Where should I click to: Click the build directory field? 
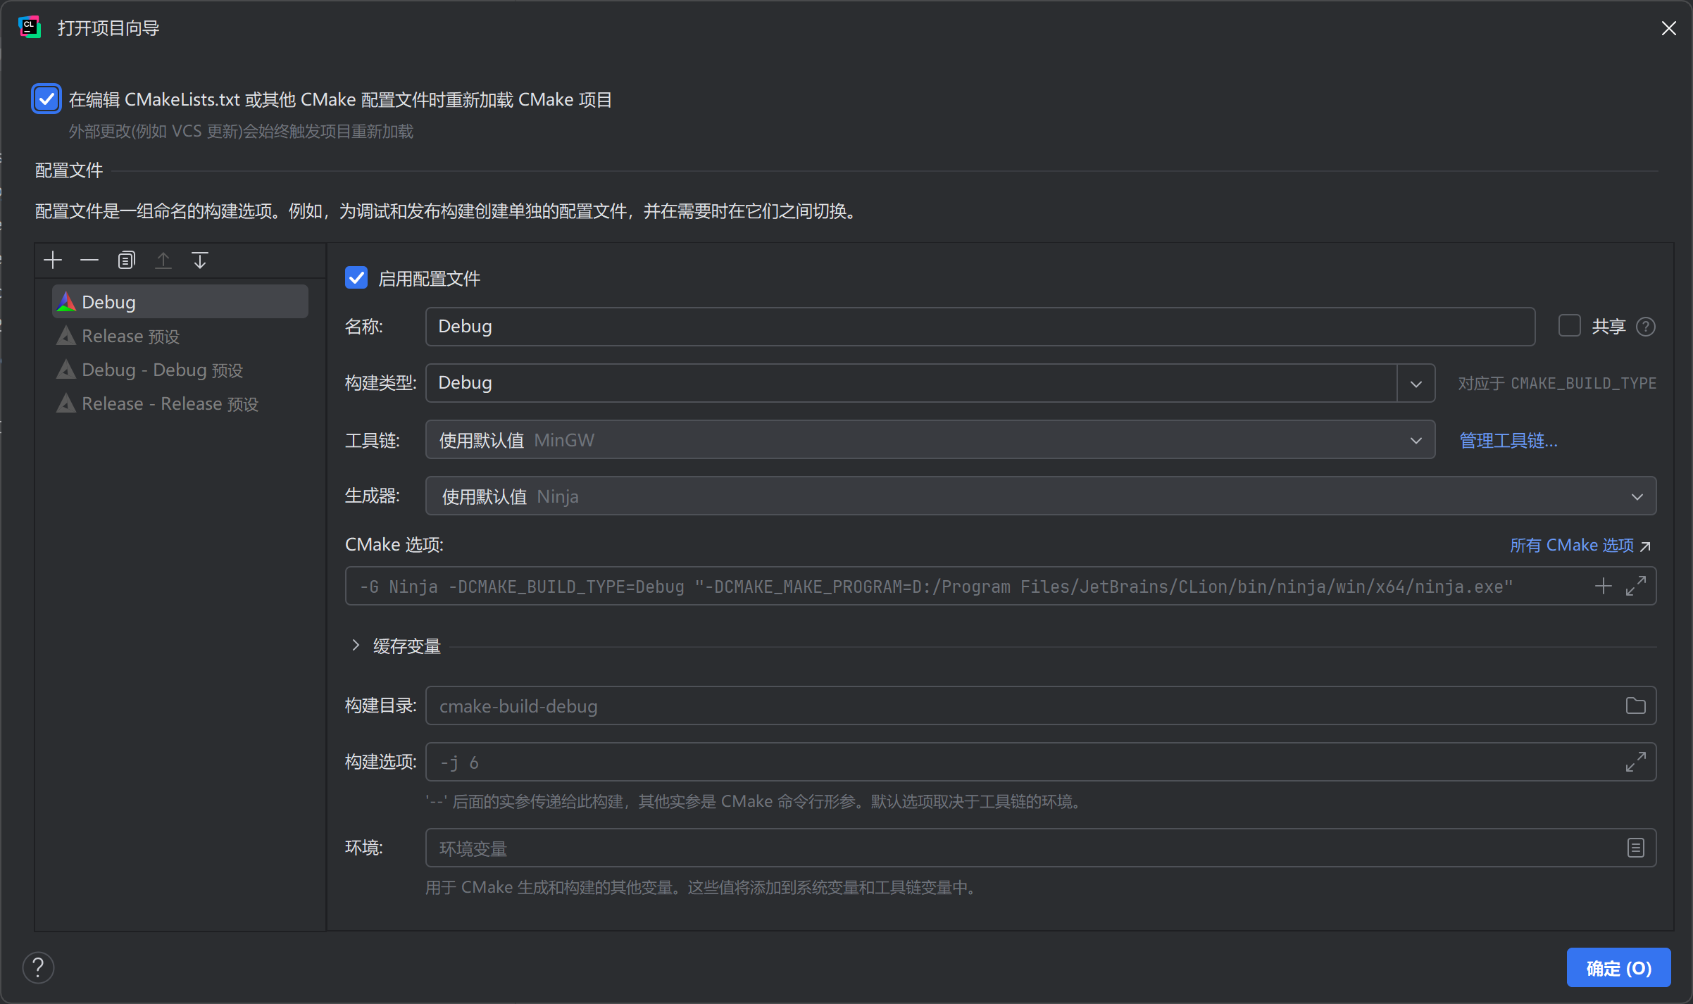pos(1041,705)
